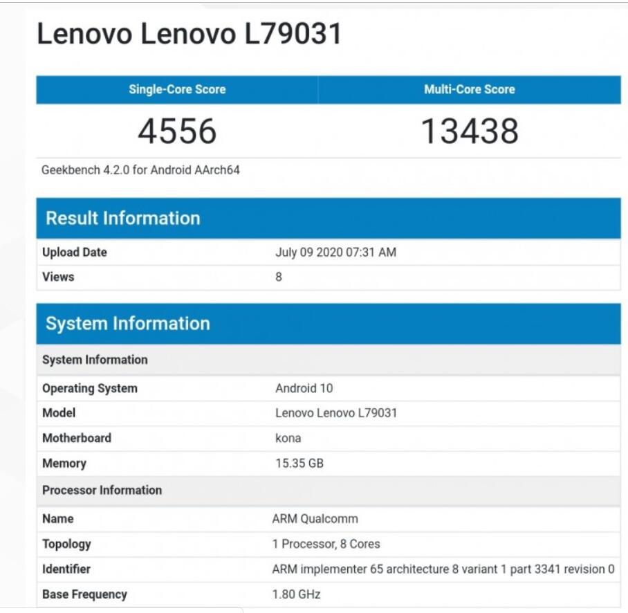This screenshot has width=628, height=613.
Task: Click the Topology label
Action: [x=66, y=544]
